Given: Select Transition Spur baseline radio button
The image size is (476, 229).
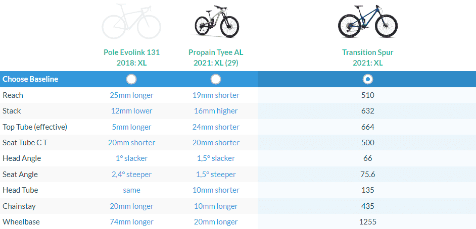Looking at the screenshot, I should pyautogui.click(x=368, y=79).
